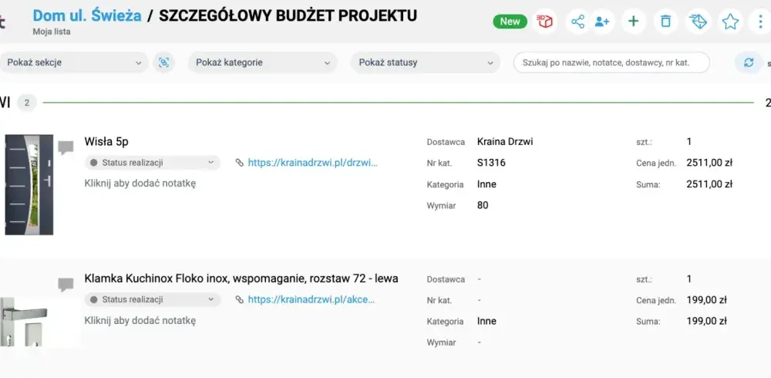Click note placeholder under Klamka Kuchinox

[140, 320]
